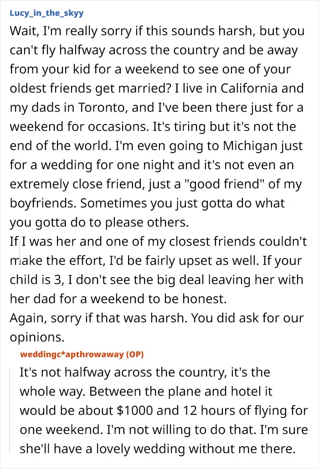Click the word "opinions." ending the first comment

37,337
